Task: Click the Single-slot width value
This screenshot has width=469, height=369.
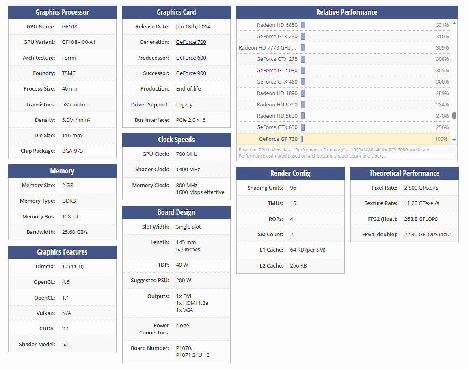Action: (x=188, y=227)
